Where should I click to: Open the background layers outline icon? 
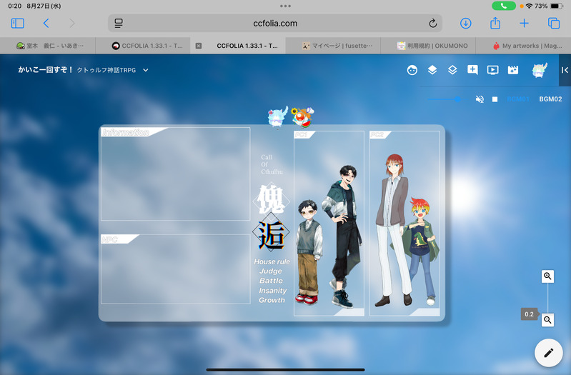click(452, 70)
